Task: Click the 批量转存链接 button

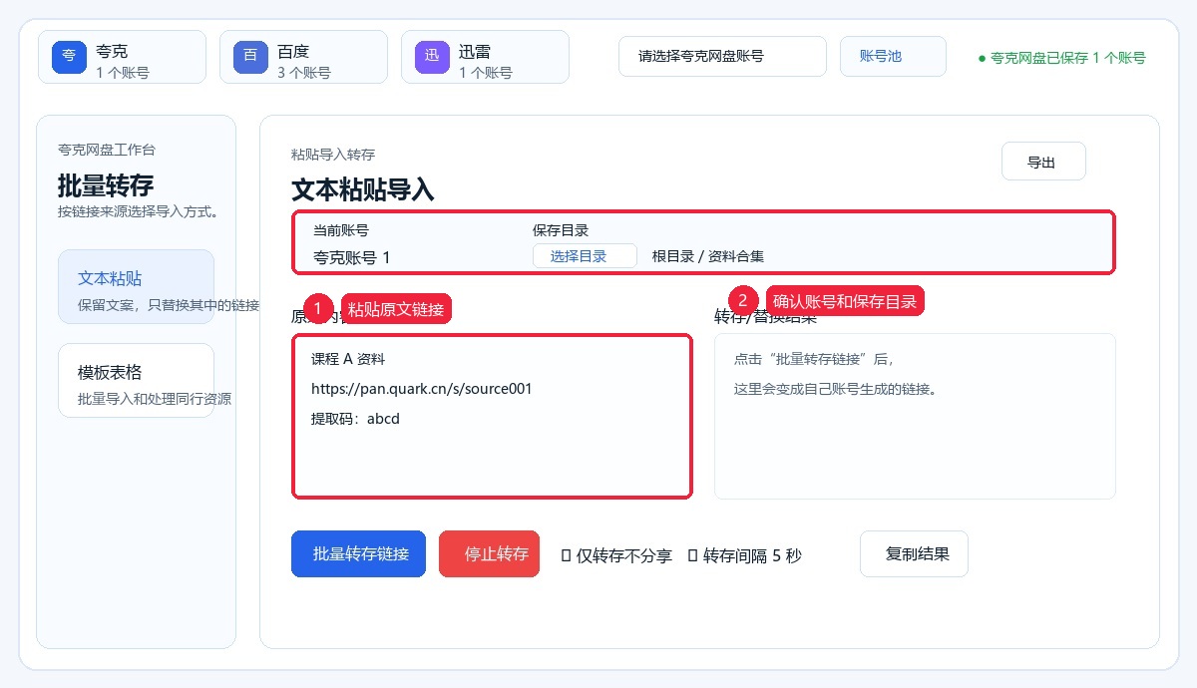Action: 358,554
